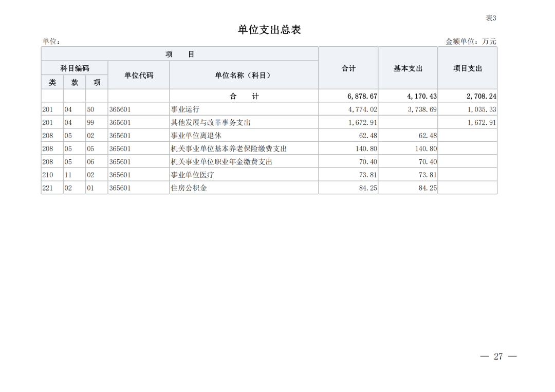Click 其他发展与改革事务支出 row name

tap(211, 122)
